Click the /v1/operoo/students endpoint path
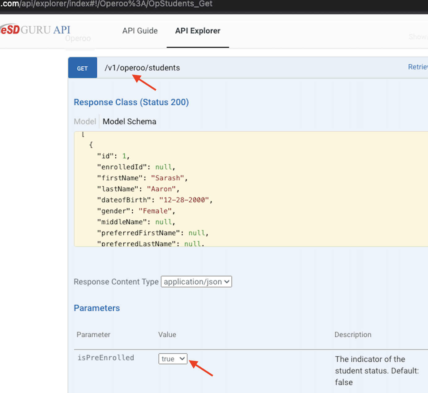Image resolution: width=428 pixels, height=393 pixels. (x=142, y=68)
